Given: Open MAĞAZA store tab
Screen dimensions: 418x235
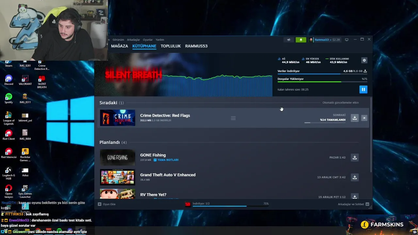Looking at the screenshot, I should click(120, 46).
